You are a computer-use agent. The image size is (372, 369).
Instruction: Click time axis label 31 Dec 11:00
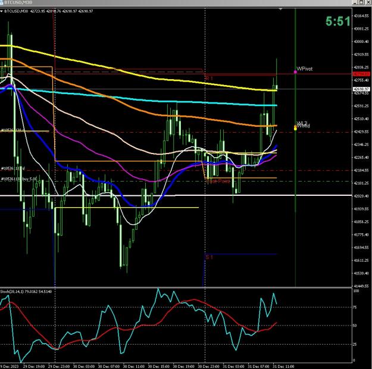click(283, 367)
